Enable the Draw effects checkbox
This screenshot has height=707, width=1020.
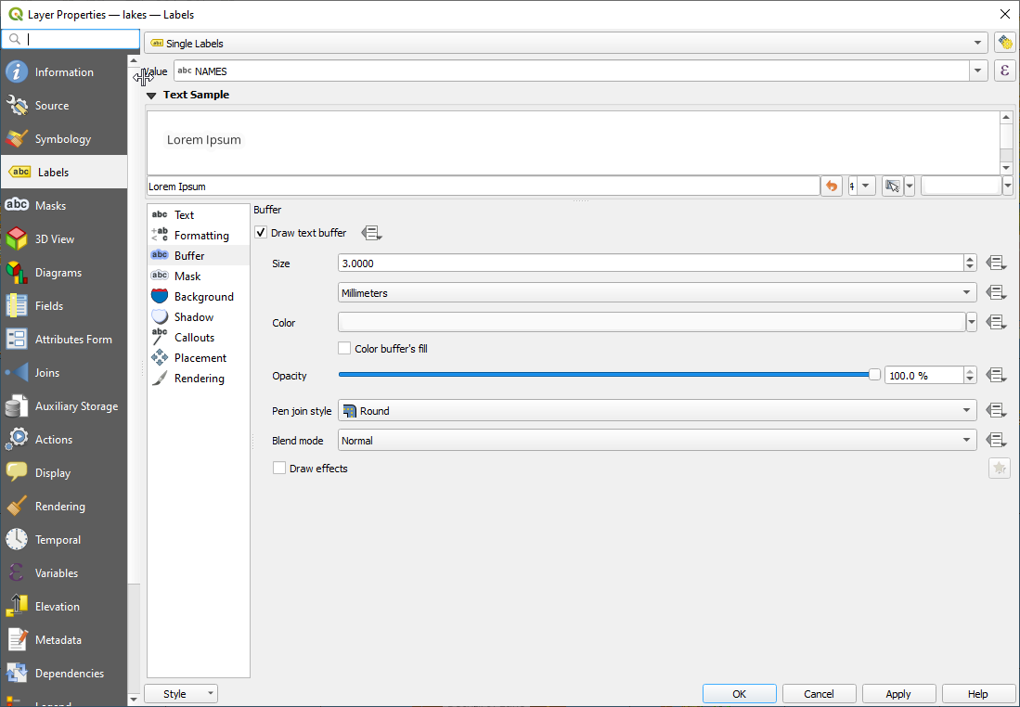[x=279, y=469]
